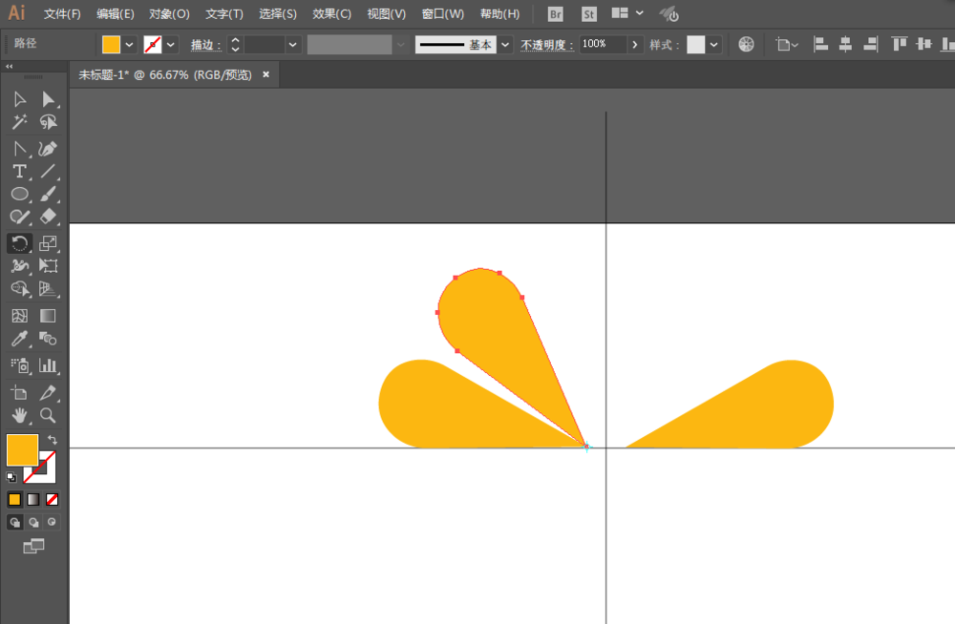Open the 文字(T) menu
The height and width of the screenshot is (624, 955).
click(x=224, y=14)
